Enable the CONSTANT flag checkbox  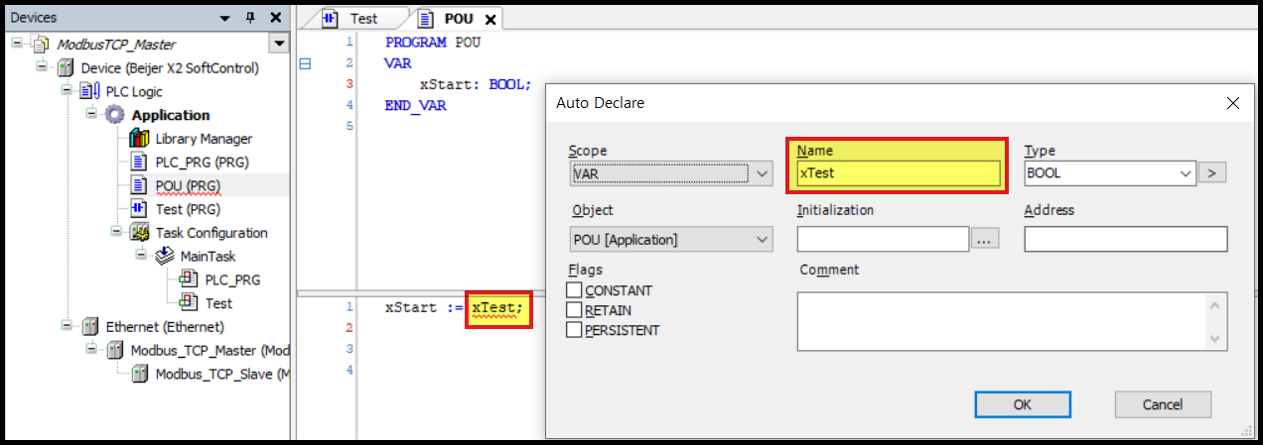click(x=574, y=290)
